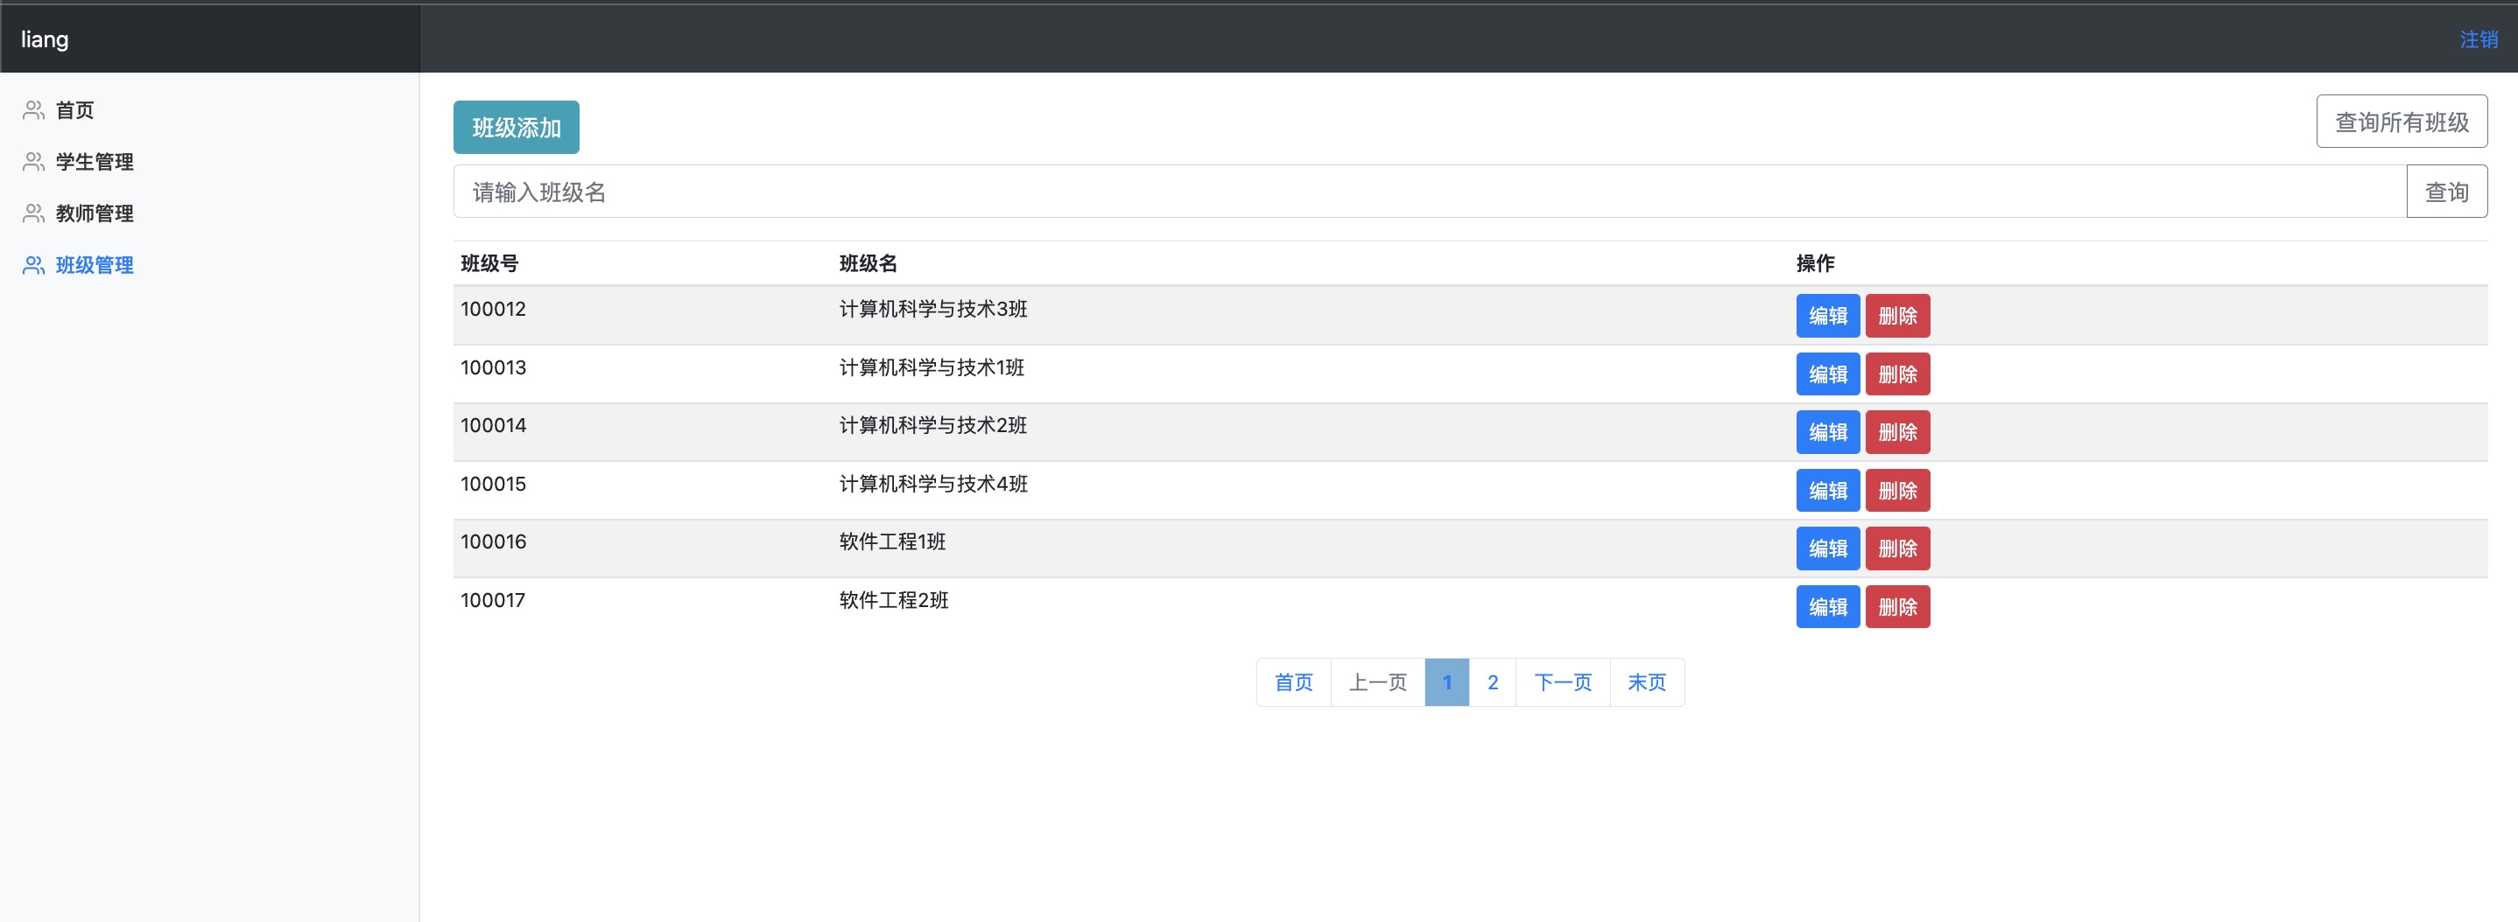This screenshot has width=2518, height=922.
Task: Delete class 100012 with 删除
Action: (x=1897, y=316)
